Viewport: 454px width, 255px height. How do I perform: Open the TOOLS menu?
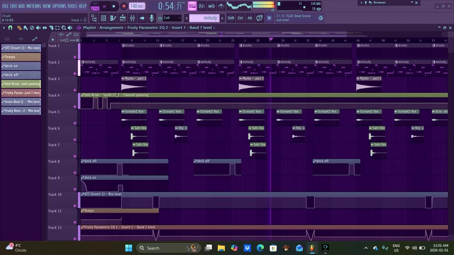[72, 6]
